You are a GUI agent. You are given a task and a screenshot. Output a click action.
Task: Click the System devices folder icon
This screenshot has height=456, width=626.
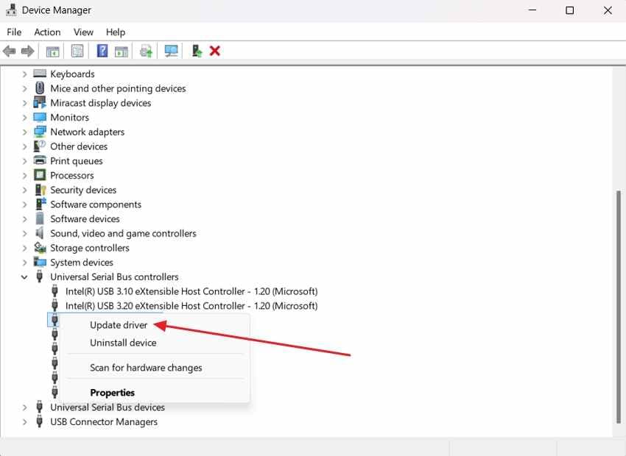pyautogui.click(x=40, y=262)
